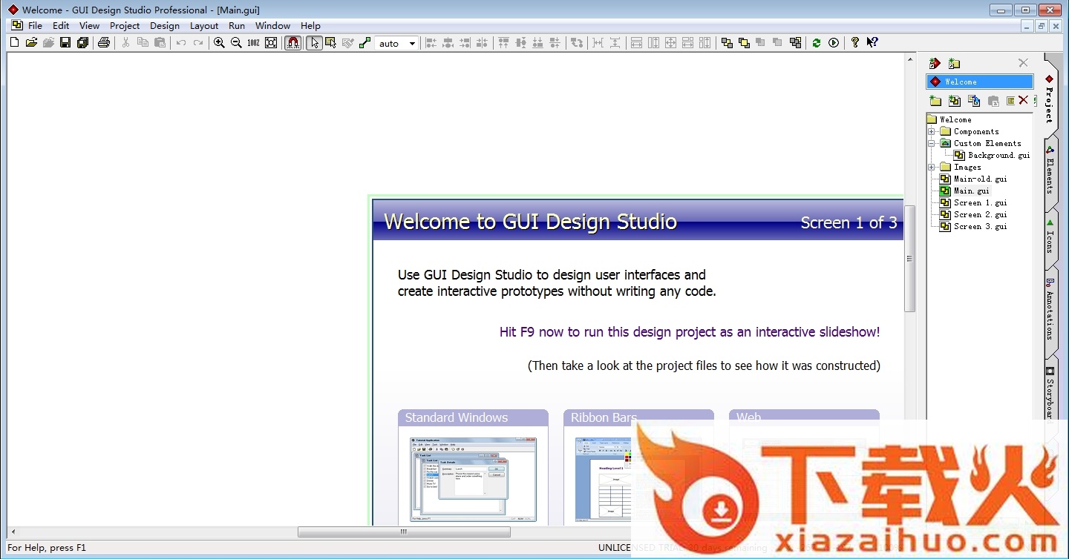Print the design using printer icon
The width and height of the screenshot is (1069, 559).
104,43
